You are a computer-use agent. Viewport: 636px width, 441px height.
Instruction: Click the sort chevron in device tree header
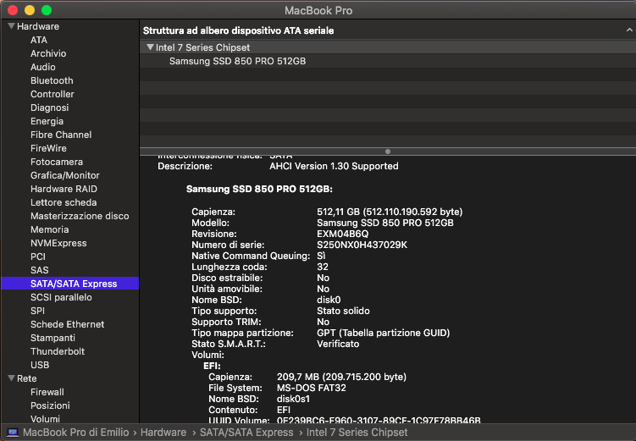pos(629,30)
